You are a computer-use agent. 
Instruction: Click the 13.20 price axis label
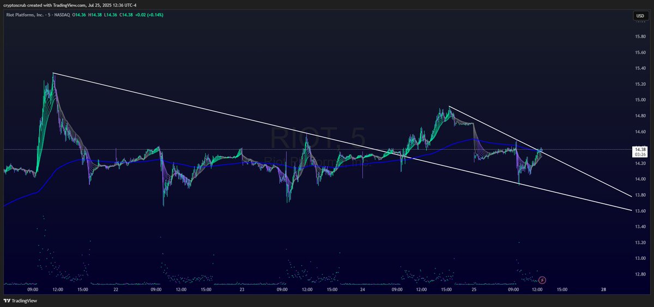(640, 242)
